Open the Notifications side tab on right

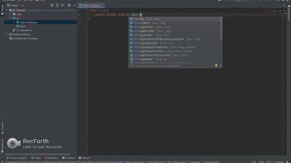[x=289, y=13]
